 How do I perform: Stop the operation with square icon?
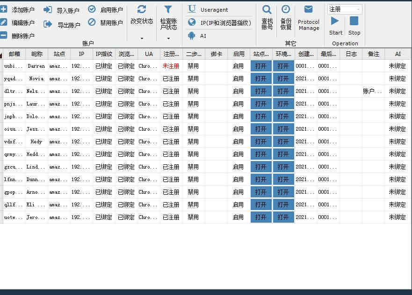point(354,21)
